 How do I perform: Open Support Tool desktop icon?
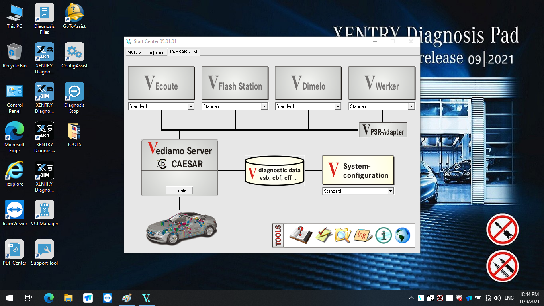(44, 253)
